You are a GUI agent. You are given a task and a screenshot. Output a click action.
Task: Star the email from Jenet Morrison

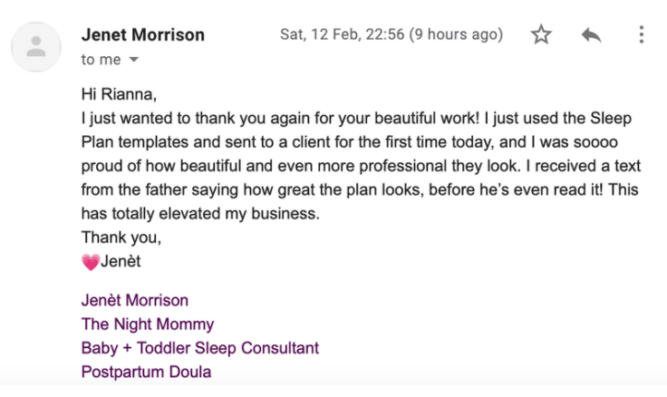pos(541,35)
